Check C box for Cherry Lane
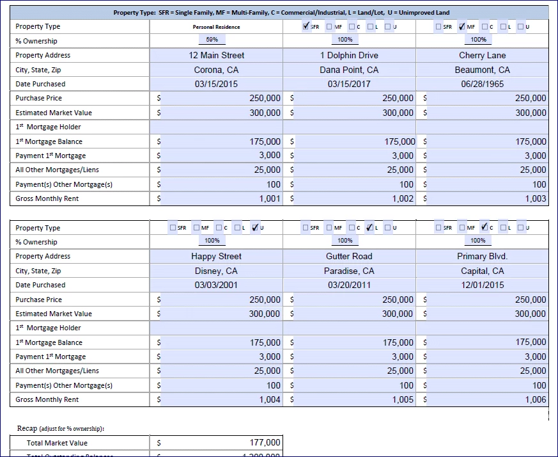This screenshot has width=558, height=457. pyautogui.click(x=484, y=27)
